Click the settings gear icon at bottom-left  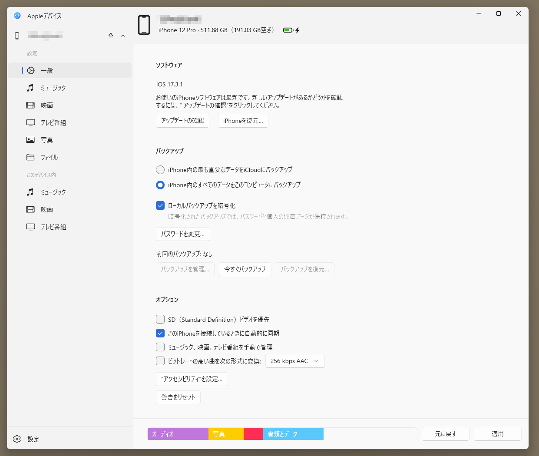click(x=17, y=439)
